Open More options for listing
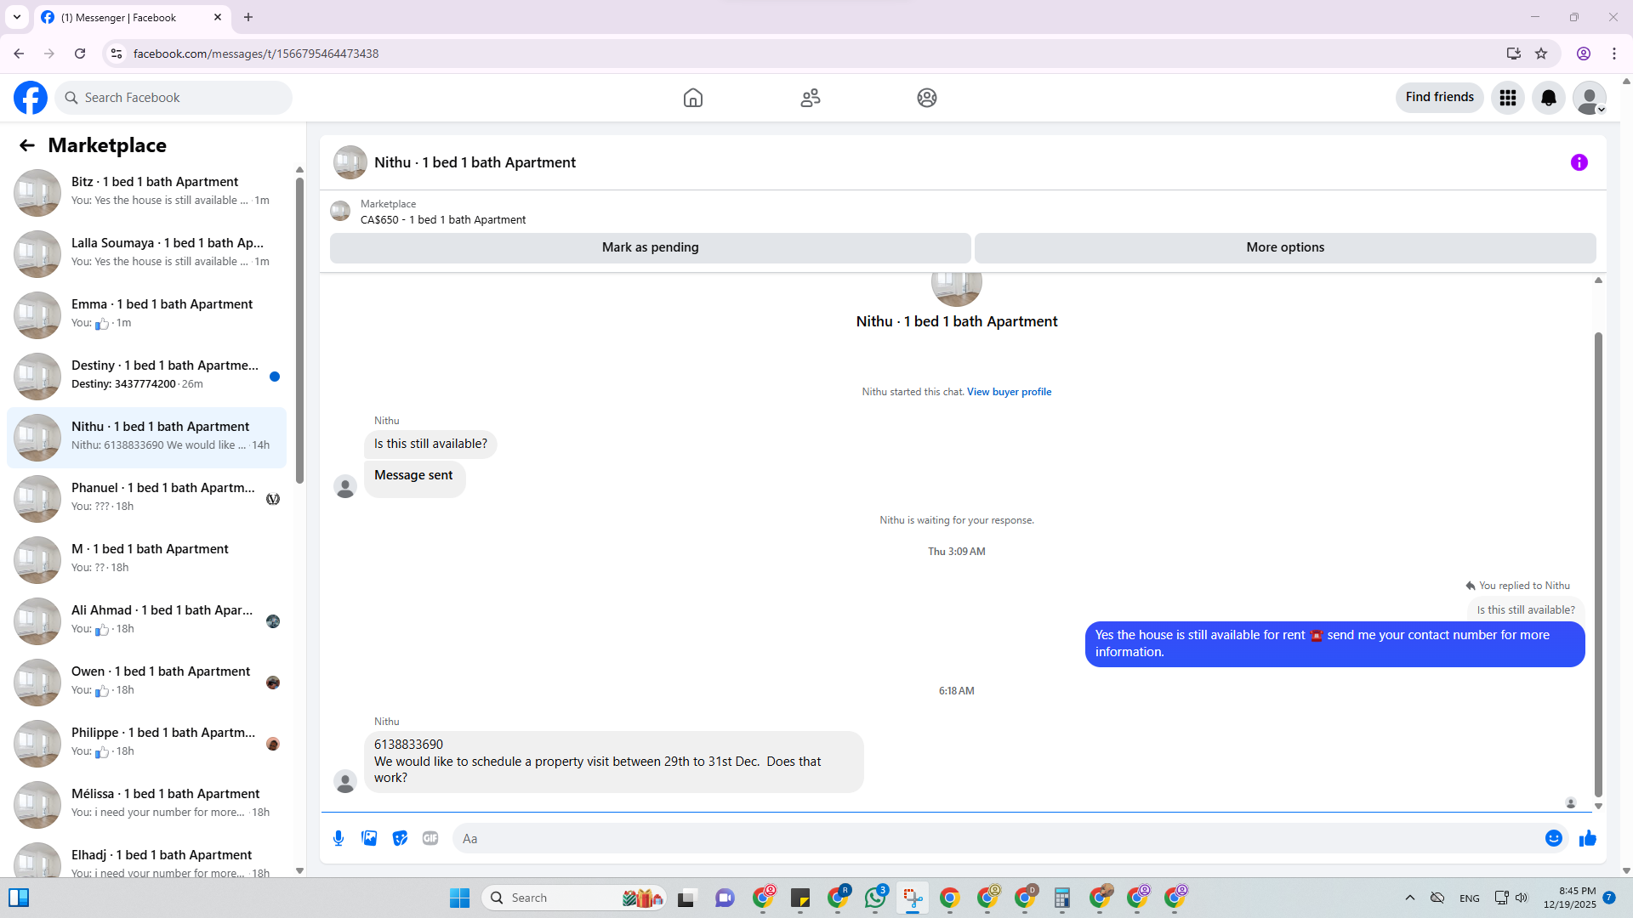Screen dimensions: 1633x918 click(1284, 247)
